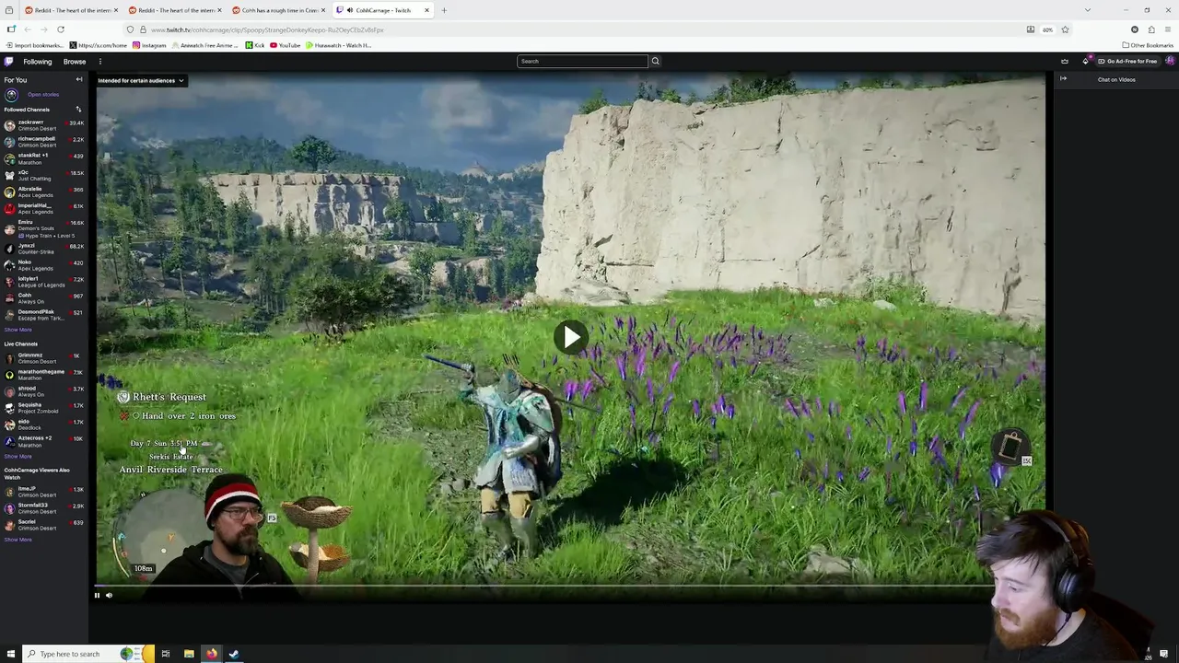Open the extensions icon in toolbar

[x=1151, y=29]
